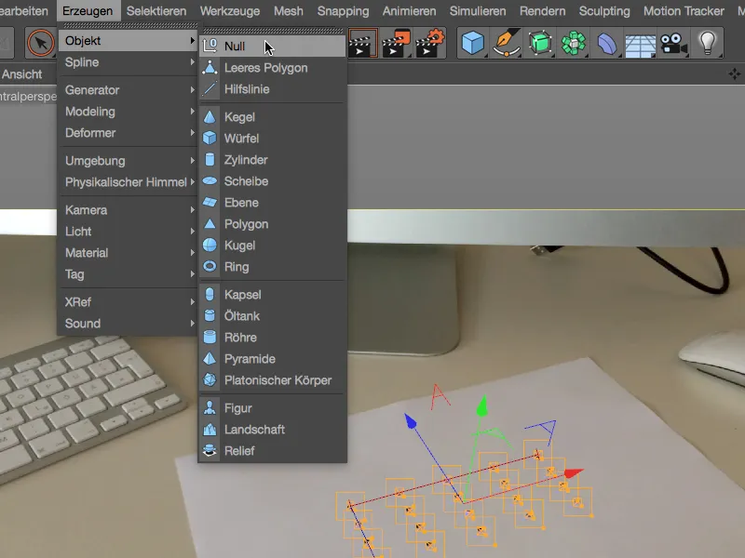
Task: Click the camera object icon
Action: click(x=673, y=44)
